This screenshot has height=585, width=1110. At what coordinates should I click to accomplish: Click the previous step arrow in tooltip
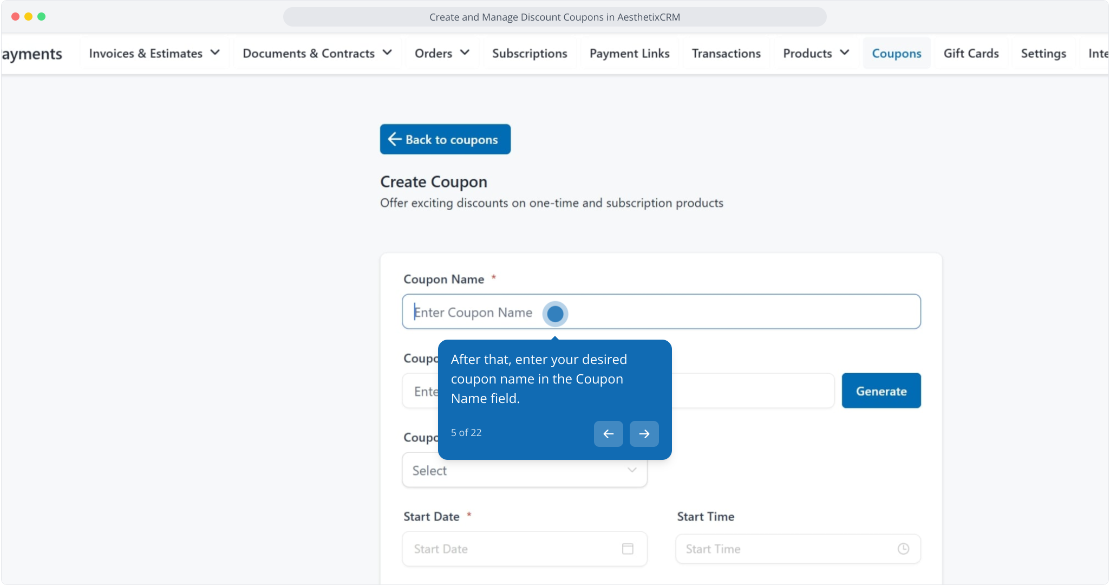tap(608, 434)
